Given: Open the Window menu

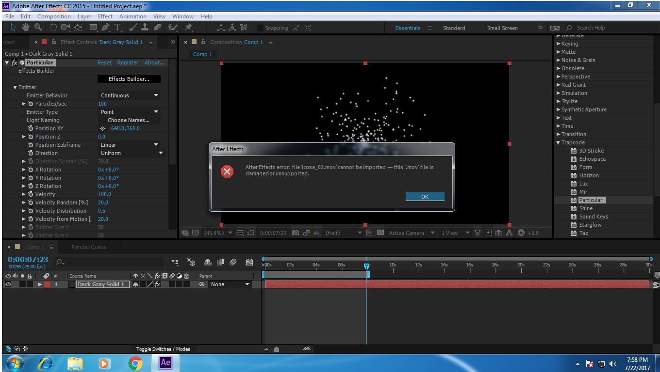Looking at the screenshot, I should pos(183,16).
